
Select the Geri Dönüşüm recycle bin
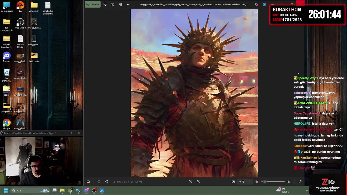[7, 75]
